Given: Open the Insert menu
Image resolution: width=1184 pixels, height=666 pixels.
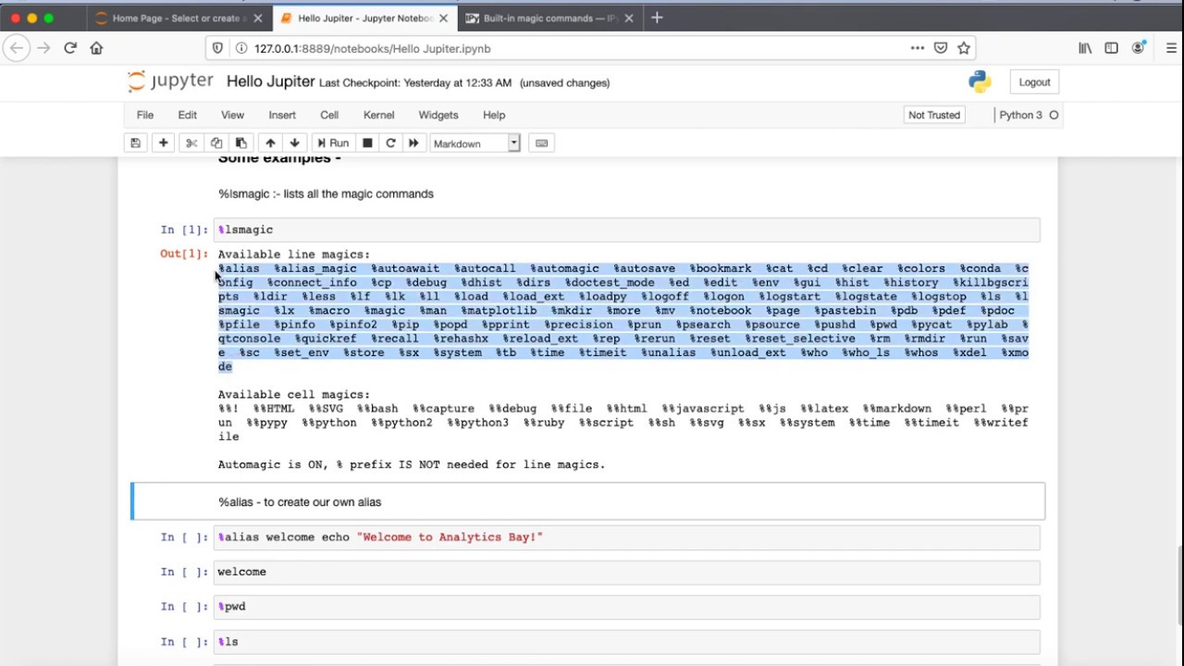Looking at the screenshot, I should click(282, 115).
